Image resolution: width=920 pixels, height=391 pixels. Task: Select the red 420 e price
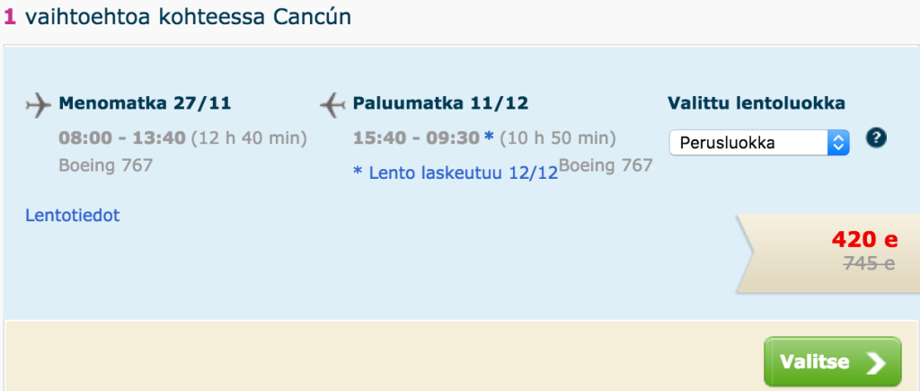[864, 240]
